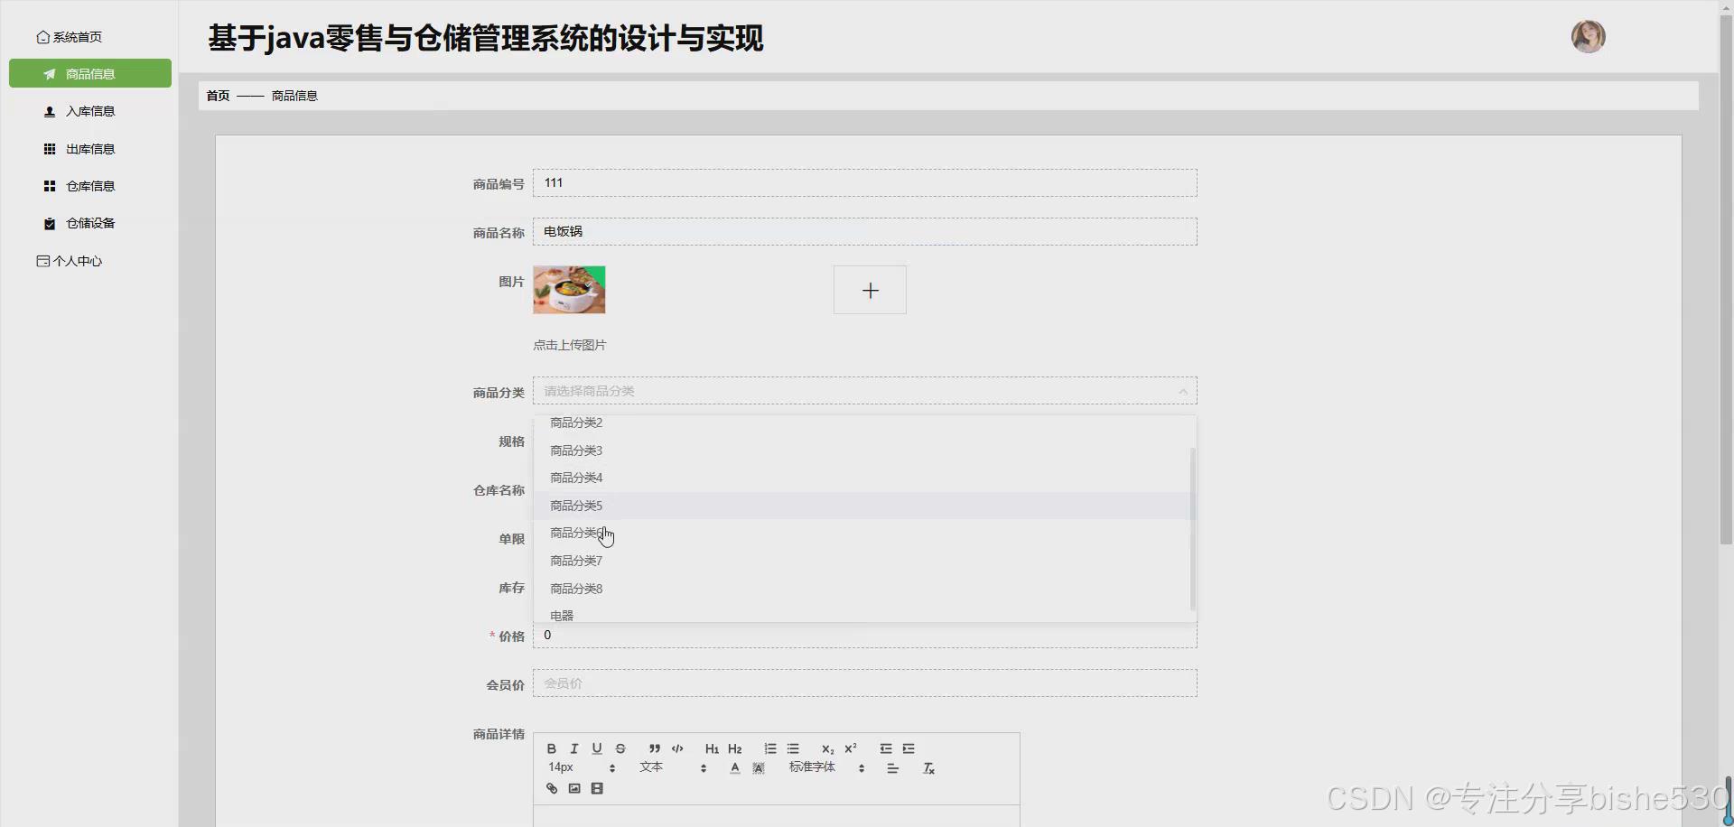Click the font color swatch icon in editor
The height and width of the screenshot is (827, 1734).
tap(734, 768)
